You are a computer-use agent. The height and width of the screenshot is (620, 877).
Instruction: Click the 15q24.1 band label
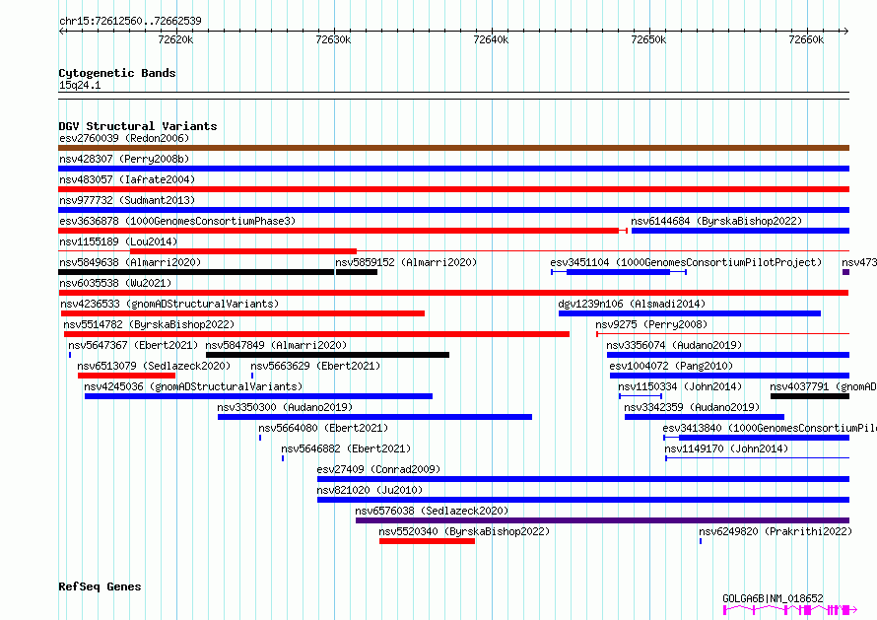[x=80, y=85]
